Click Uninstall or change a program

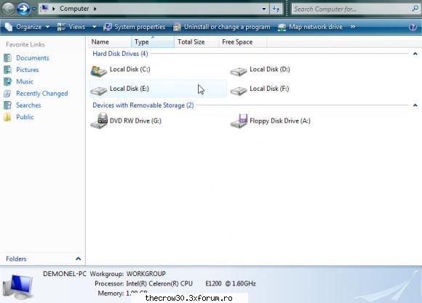click(222, 27)
